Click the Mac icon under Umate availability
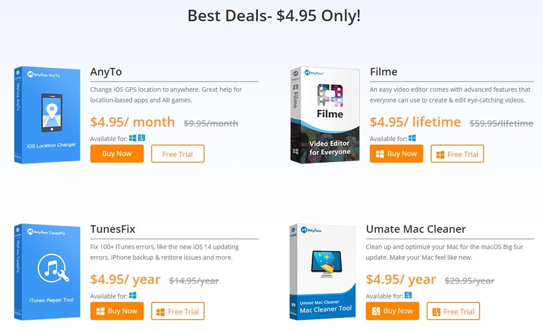This screenshot has width=543, height=331. [x=409, y=295]
